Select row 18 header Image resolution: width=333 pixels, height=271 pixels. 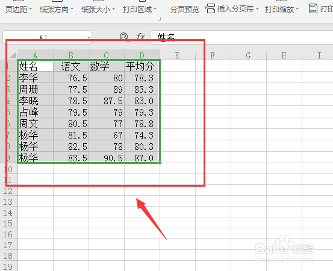[8, 256]
